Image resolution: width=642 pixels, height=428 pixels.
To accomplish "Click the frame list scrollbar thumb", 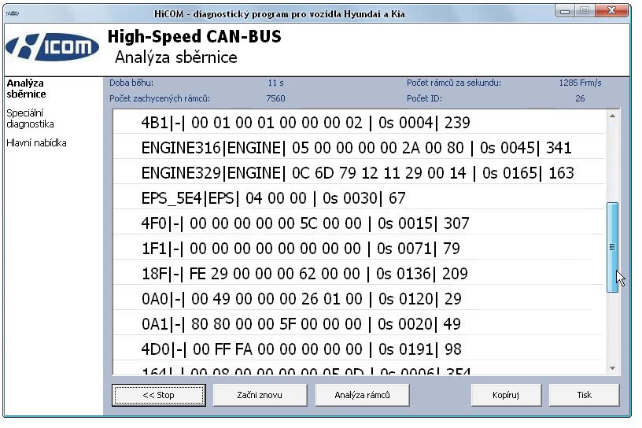I will [613, 247].
